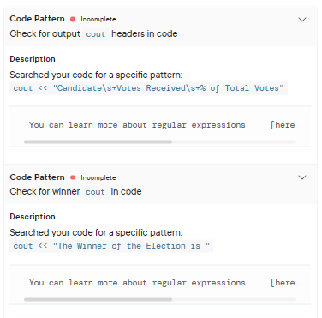The image size is (322, 318).
Task: Click the second horizontal scrollbar thumb
Action: (98, 299)
